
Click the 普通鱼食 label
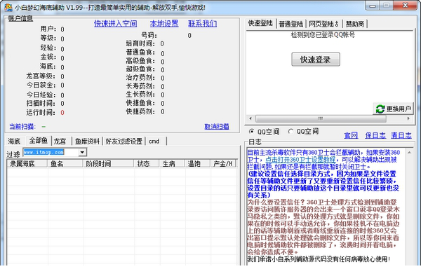(140, 53)
